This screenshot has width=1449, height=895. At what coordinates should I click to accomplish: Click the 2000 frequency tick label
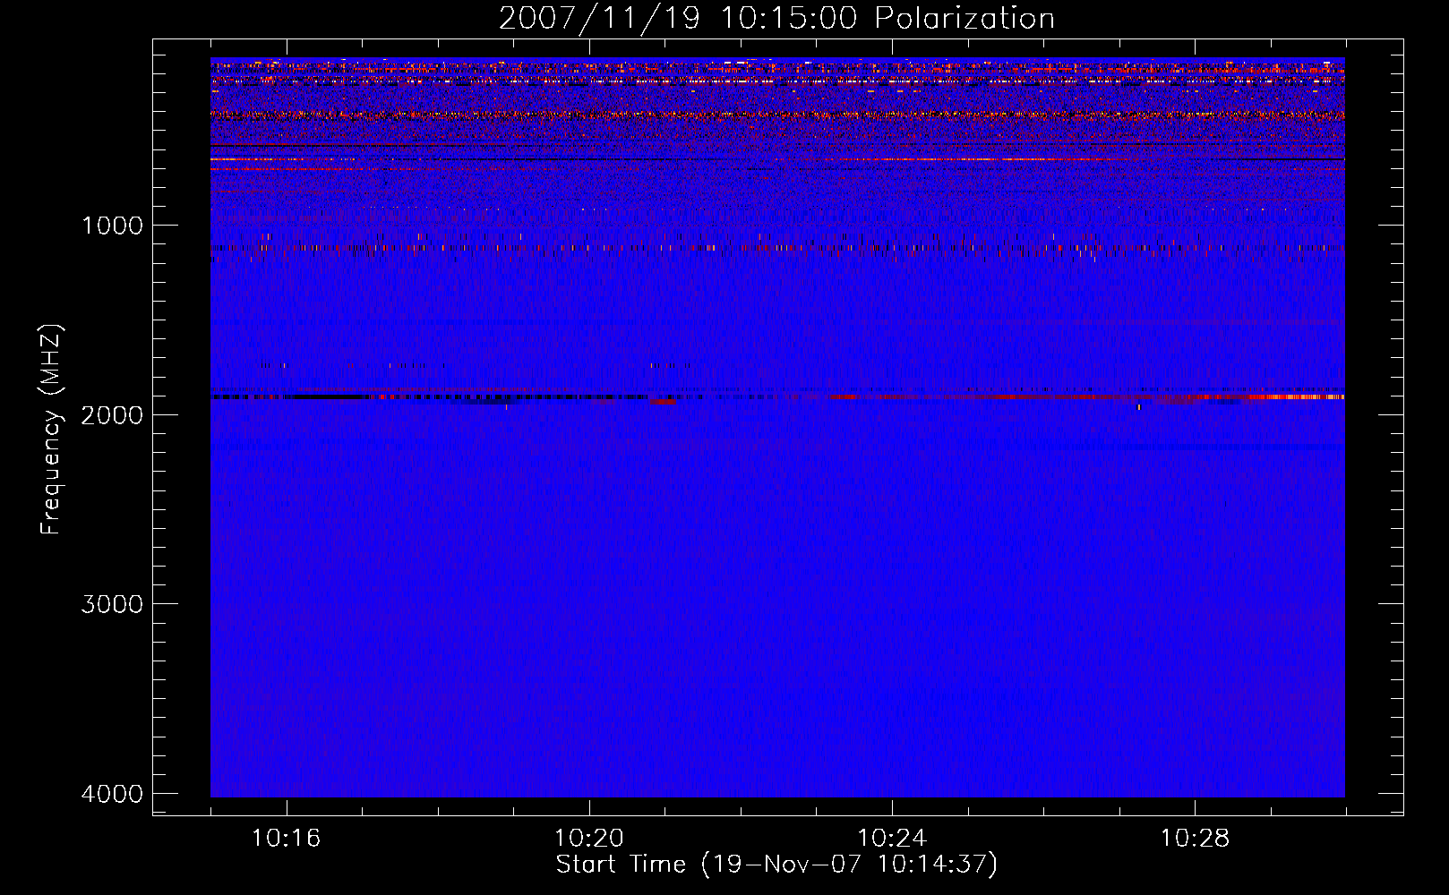coord(112,414)
